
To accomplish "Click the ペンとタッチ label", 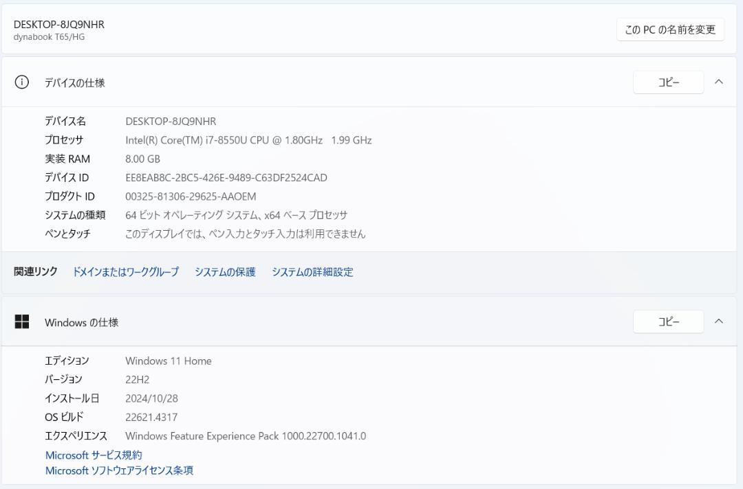I will [67, 234].
